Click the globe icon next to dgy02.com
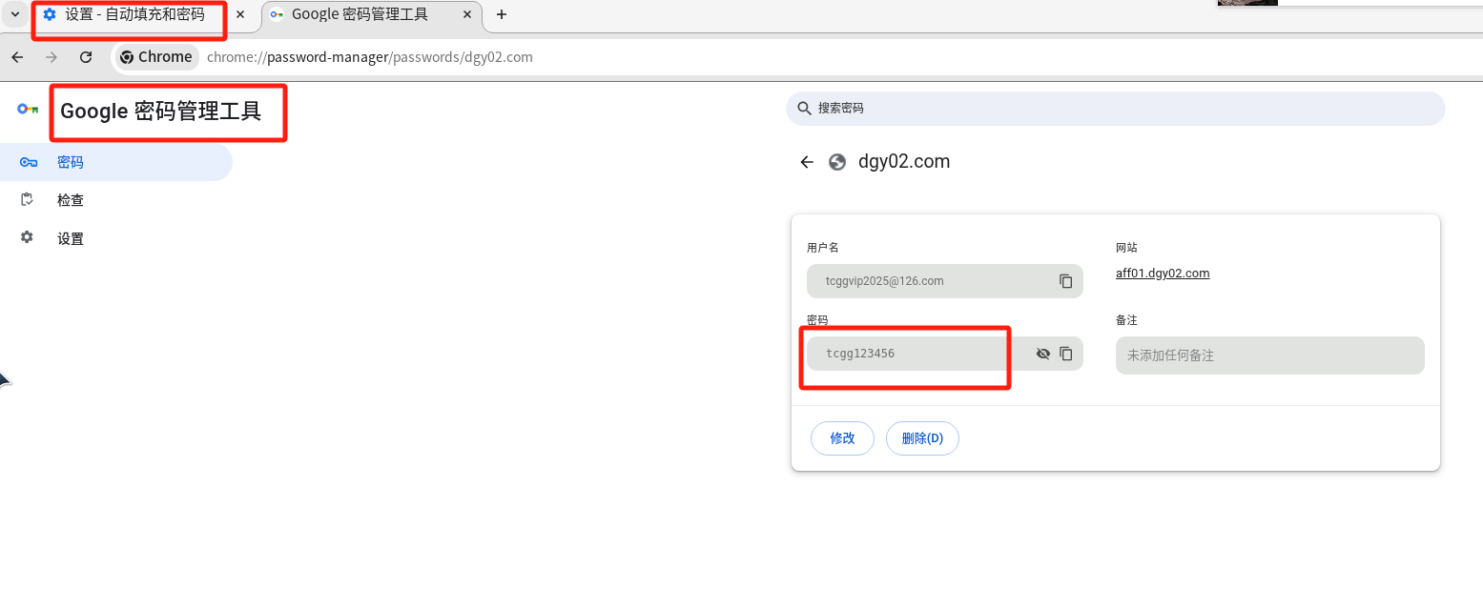1483x589 pixels. pyautogui.click(x=837, y=162)
